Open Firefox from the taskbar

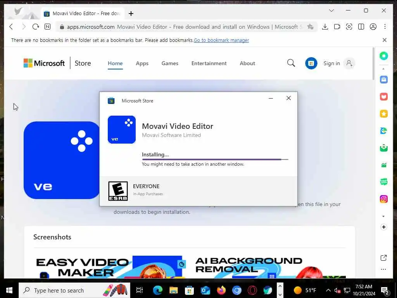[221, 290]
